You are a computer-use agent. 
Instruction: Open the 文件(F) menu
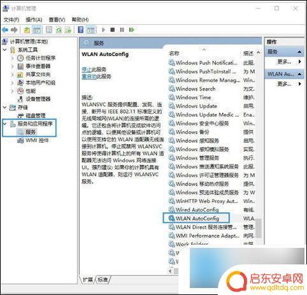coord(11,20)
